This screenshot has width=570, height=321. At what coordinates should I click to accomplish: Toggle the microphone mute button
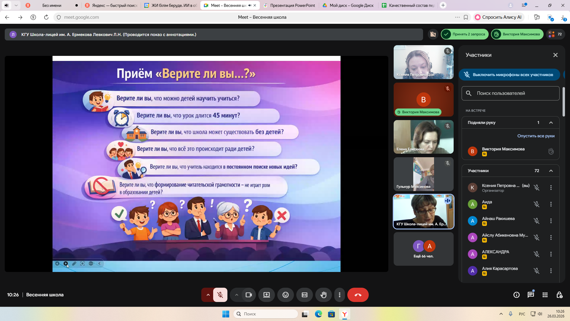pos(220,295)
